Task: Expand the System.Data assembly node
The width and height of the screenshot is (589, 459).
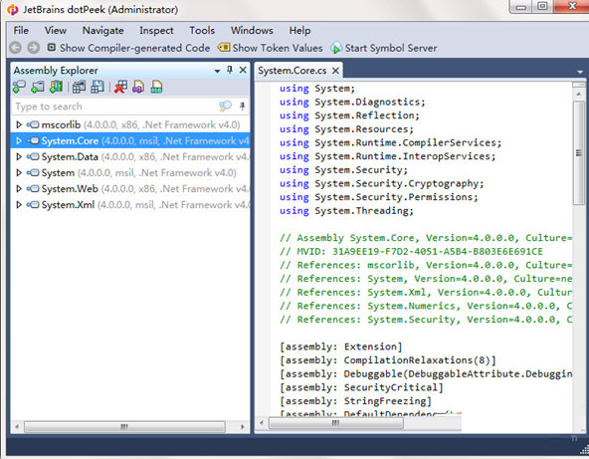Action: point(18,156)
